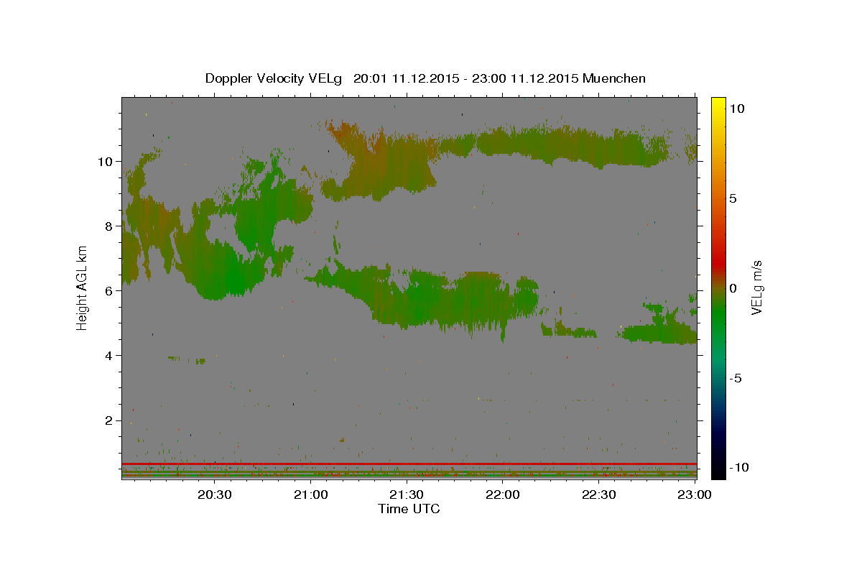
Task: Click the colorbar value '5'
Action: (x=732, y=198)
